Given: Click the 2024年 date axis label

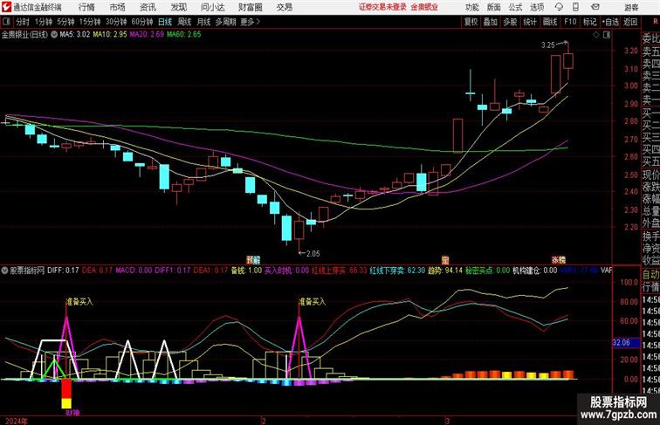Looking at the screenshot, I should 17,421.
